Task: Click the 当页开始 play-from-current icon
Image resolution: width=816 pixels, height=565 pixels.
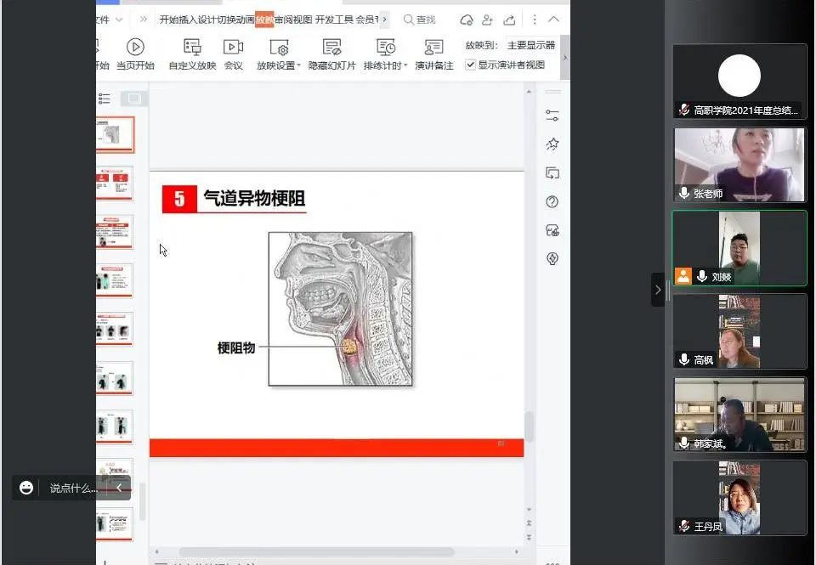Action: [135, 48]
